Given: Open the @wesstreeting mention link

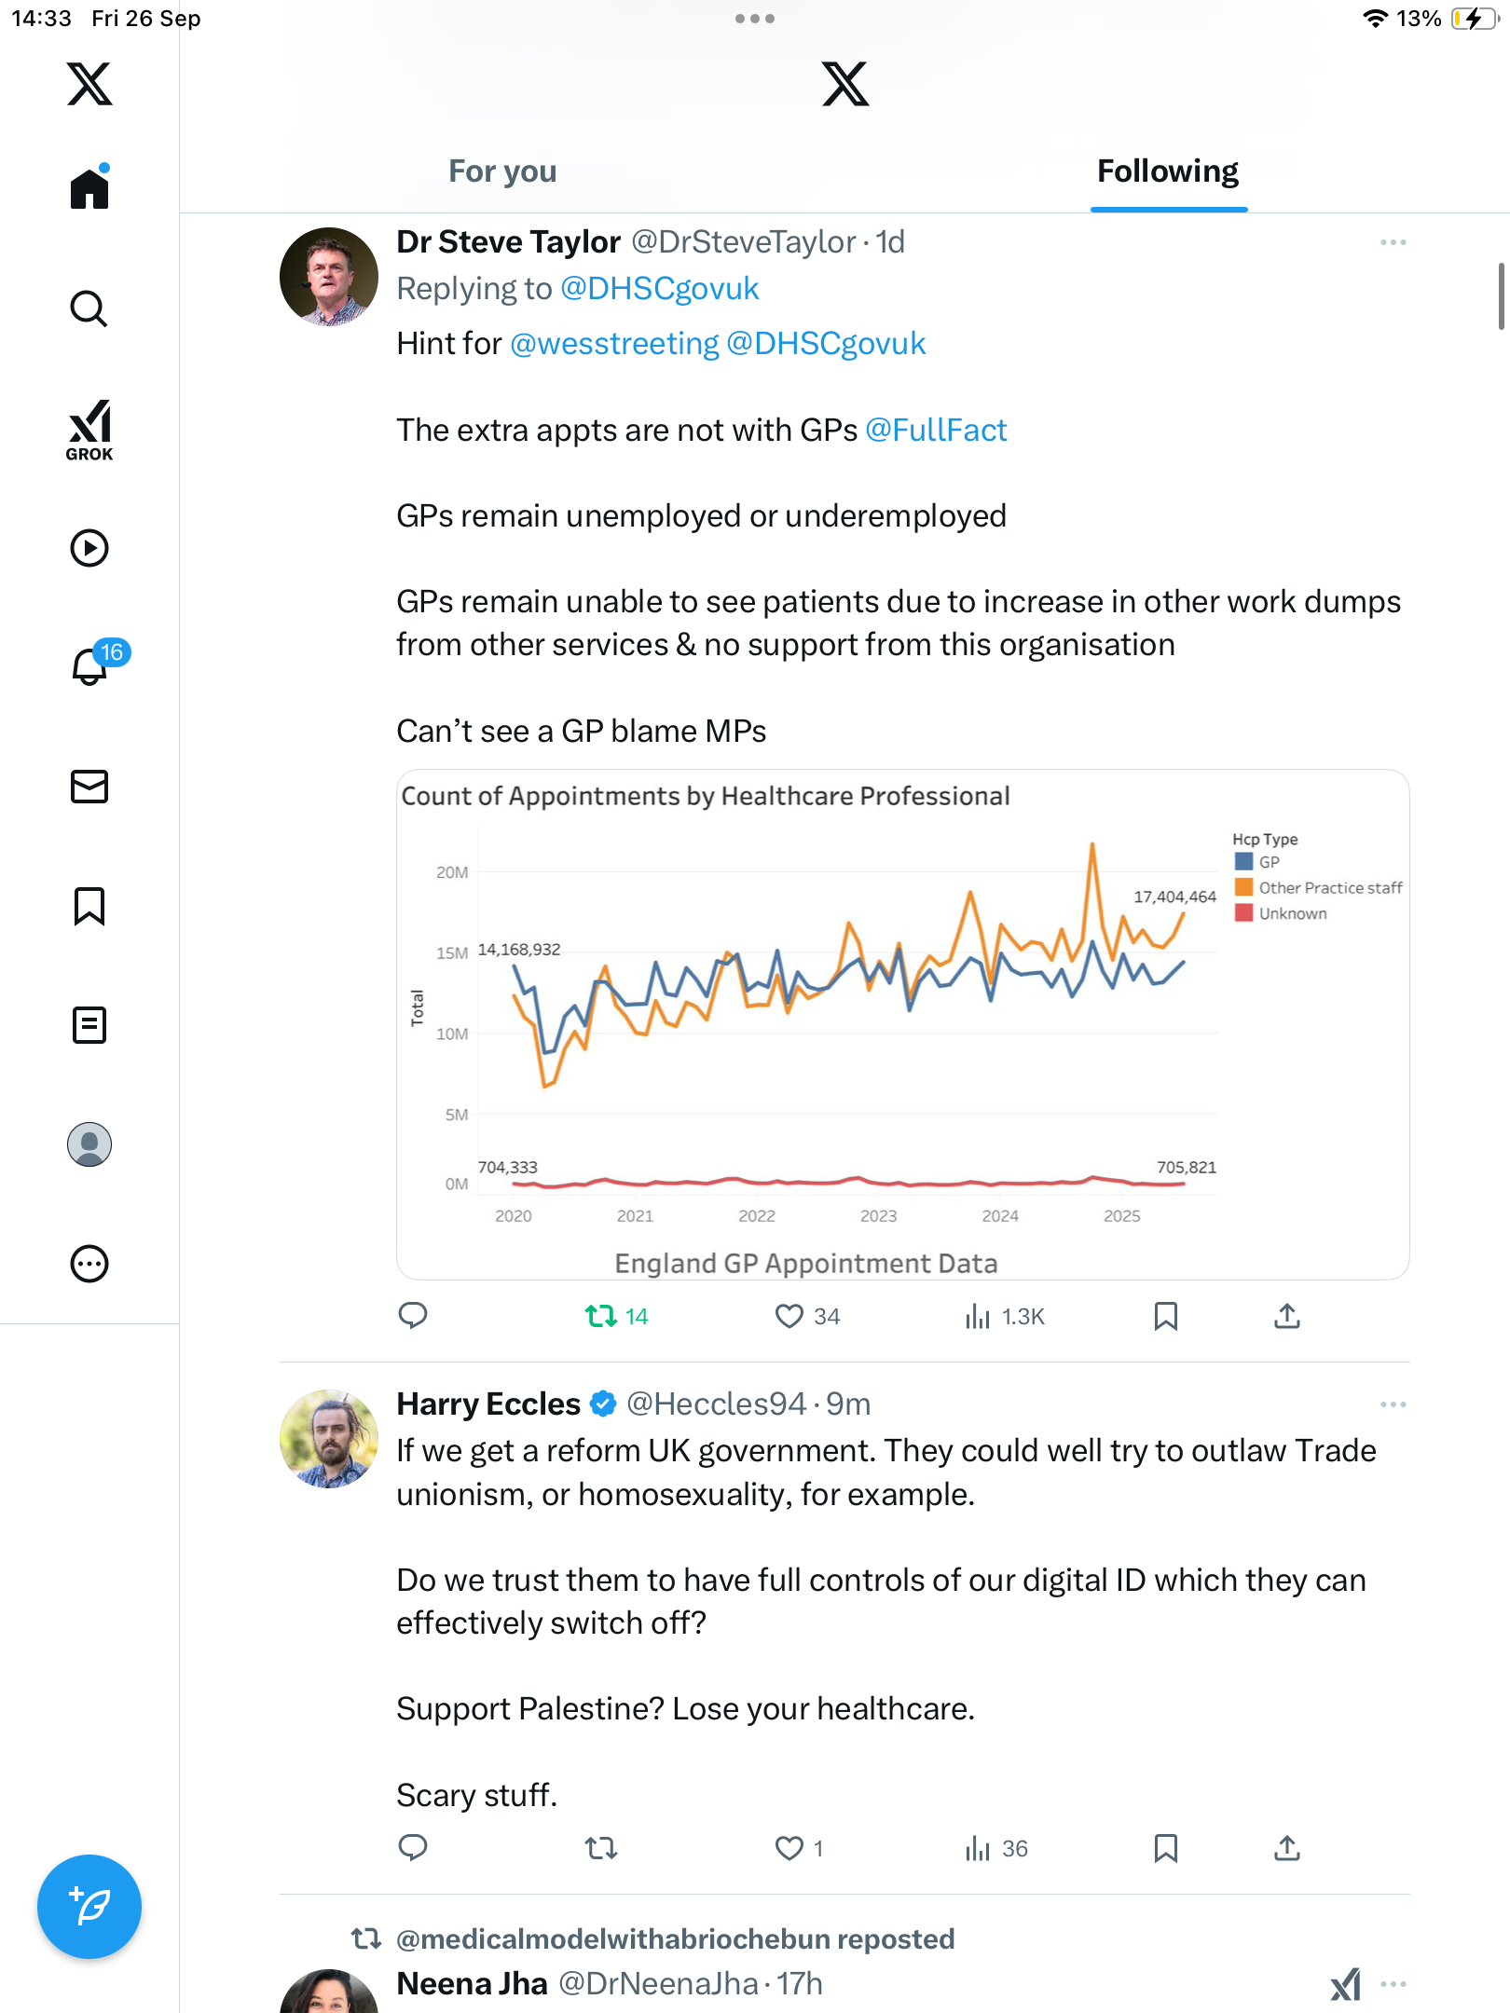Looking at the screenshot, I should pyautogui.click(x=614, y=344).
